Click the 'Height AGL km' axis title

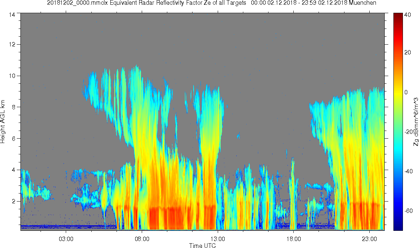click(3, 122)
